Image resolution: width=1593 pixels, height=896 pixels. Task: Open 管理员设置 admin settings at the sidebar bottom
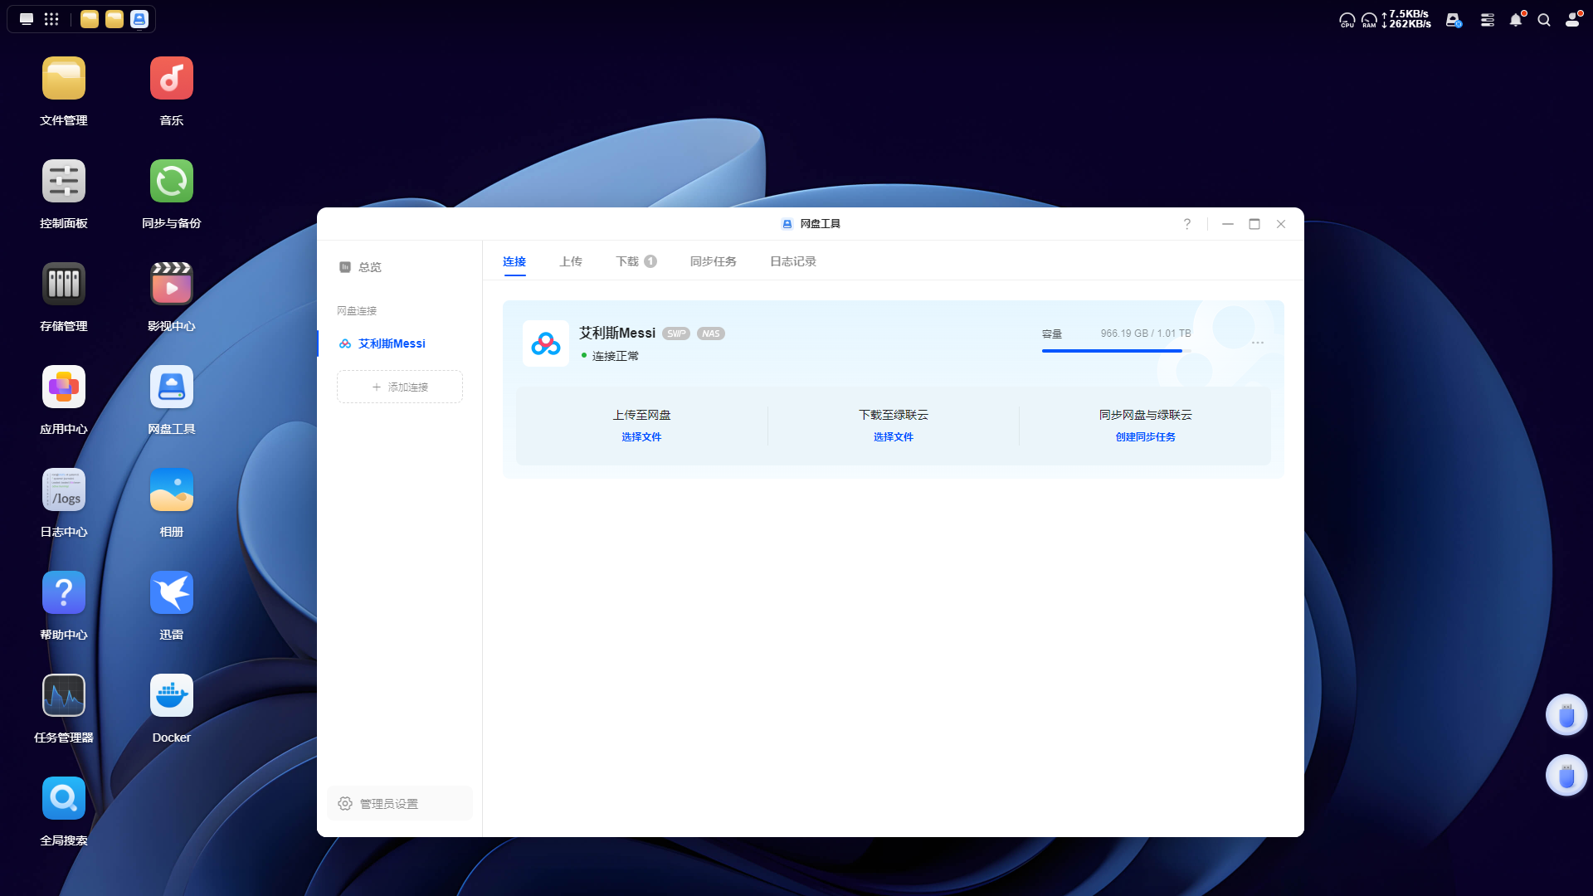pyautogui.click(x=388, y=803)
